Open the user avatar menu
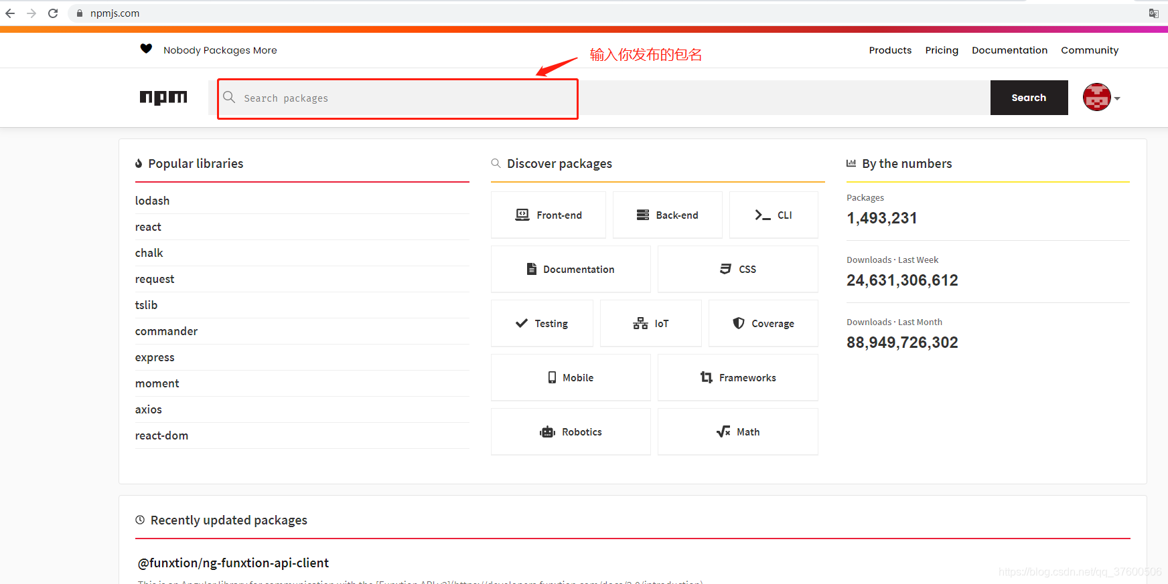The height and width of the screenshot is (584, 1168). (x=1101, y=98)
